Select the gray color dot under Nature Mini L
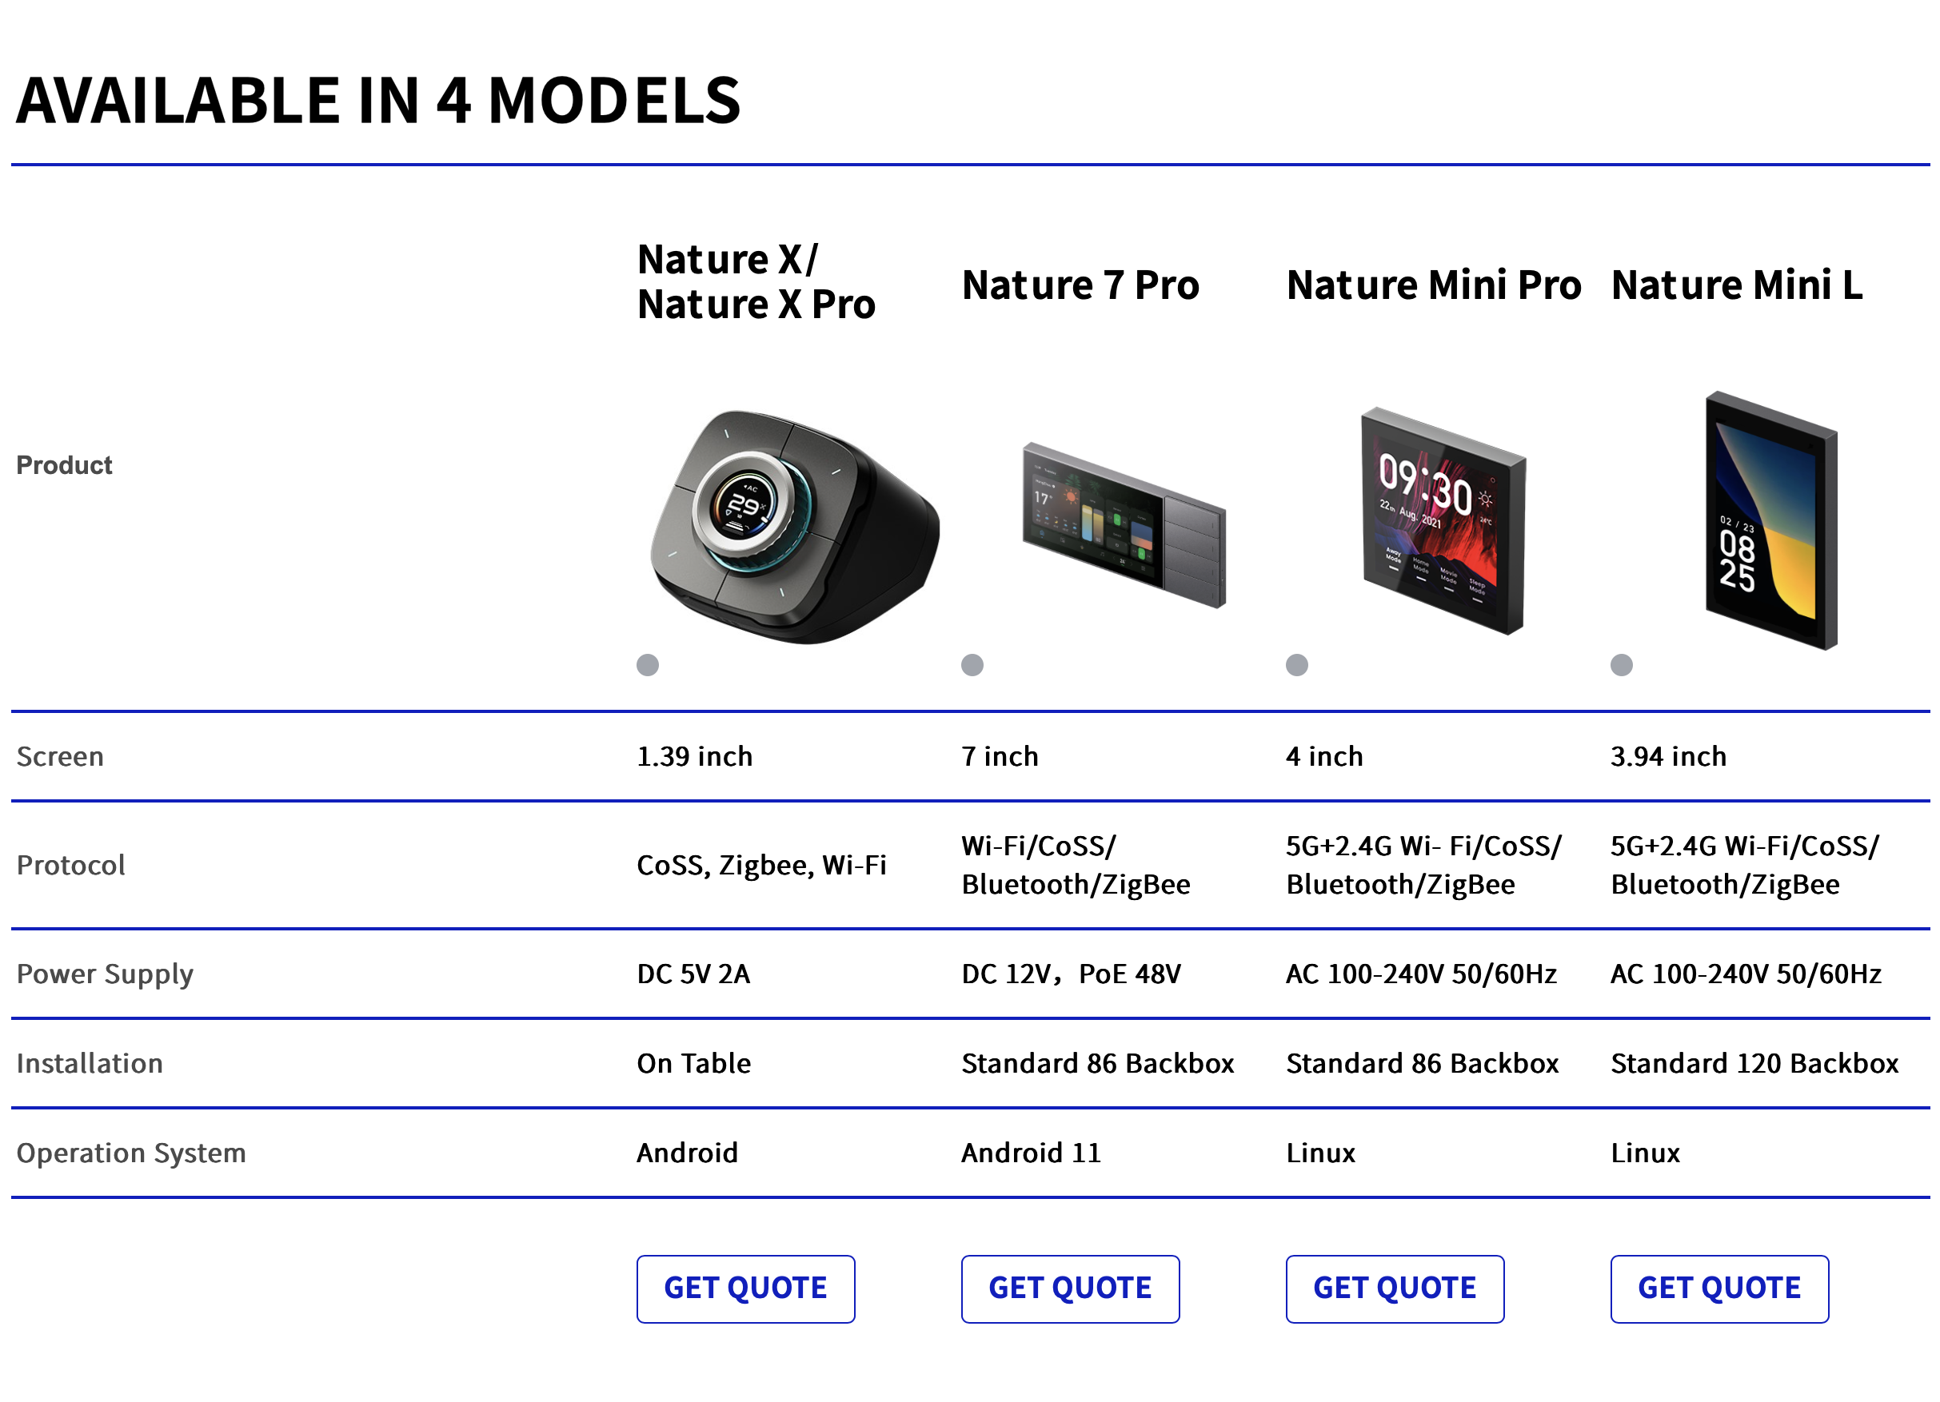1940x1402 pixels. point(1621,665)
